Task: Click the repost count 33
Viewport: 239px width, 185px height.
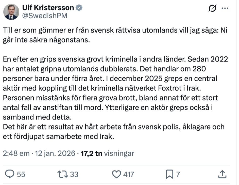Action: (x=74, y=174)
